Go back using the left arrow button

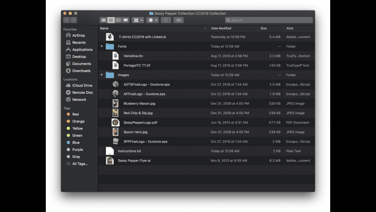67,20
